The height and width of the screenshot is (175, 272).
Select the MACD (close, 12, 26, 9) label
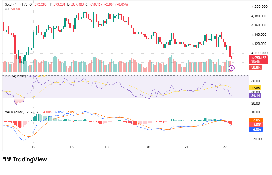pyautogui.click(x=22, y=112)
